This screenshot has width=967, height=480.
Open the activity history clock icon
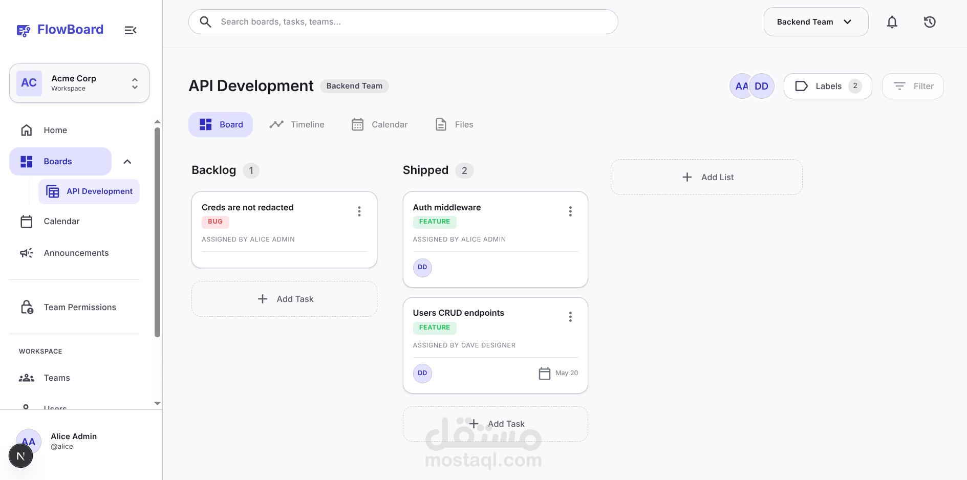pos(930,22)
